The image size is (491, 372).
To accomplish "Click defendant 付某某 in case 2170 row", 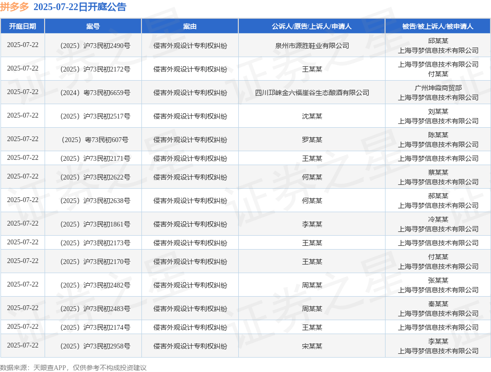I will point(438,257).
